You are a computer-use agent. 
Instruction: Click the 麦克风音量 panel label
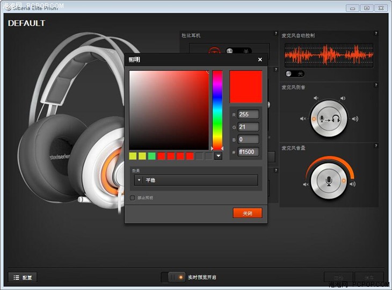coord(294,148)
